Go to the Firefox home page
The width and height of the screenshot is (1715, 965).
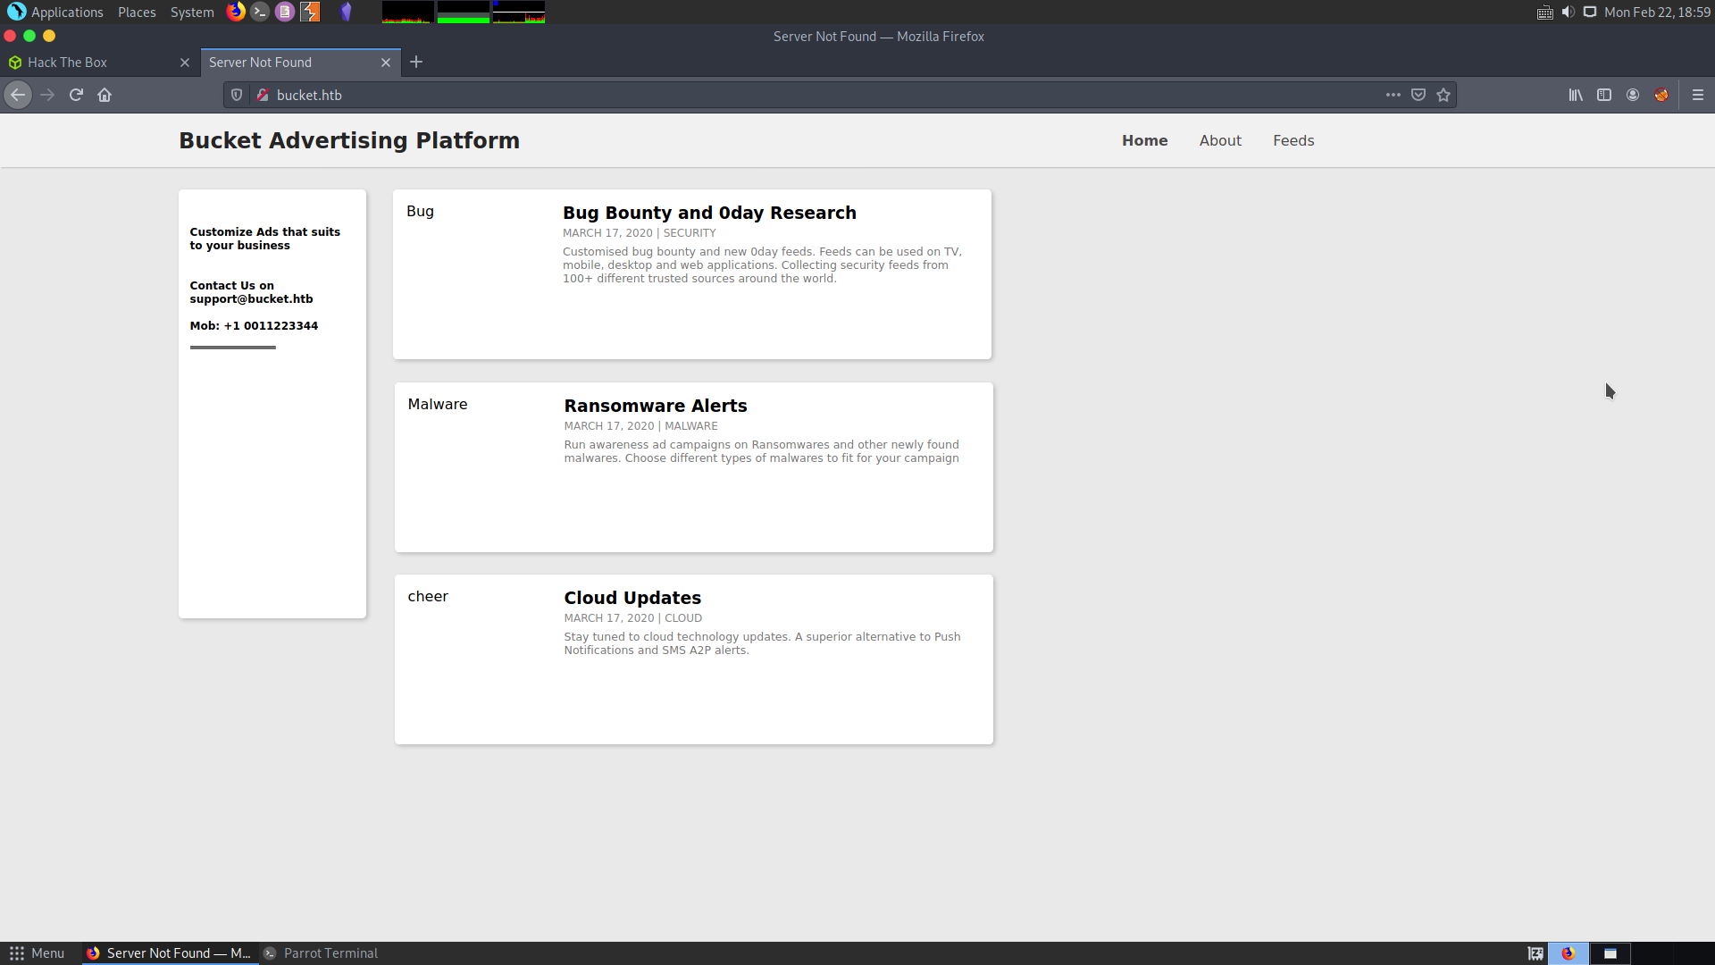click(x=105, y=95)
